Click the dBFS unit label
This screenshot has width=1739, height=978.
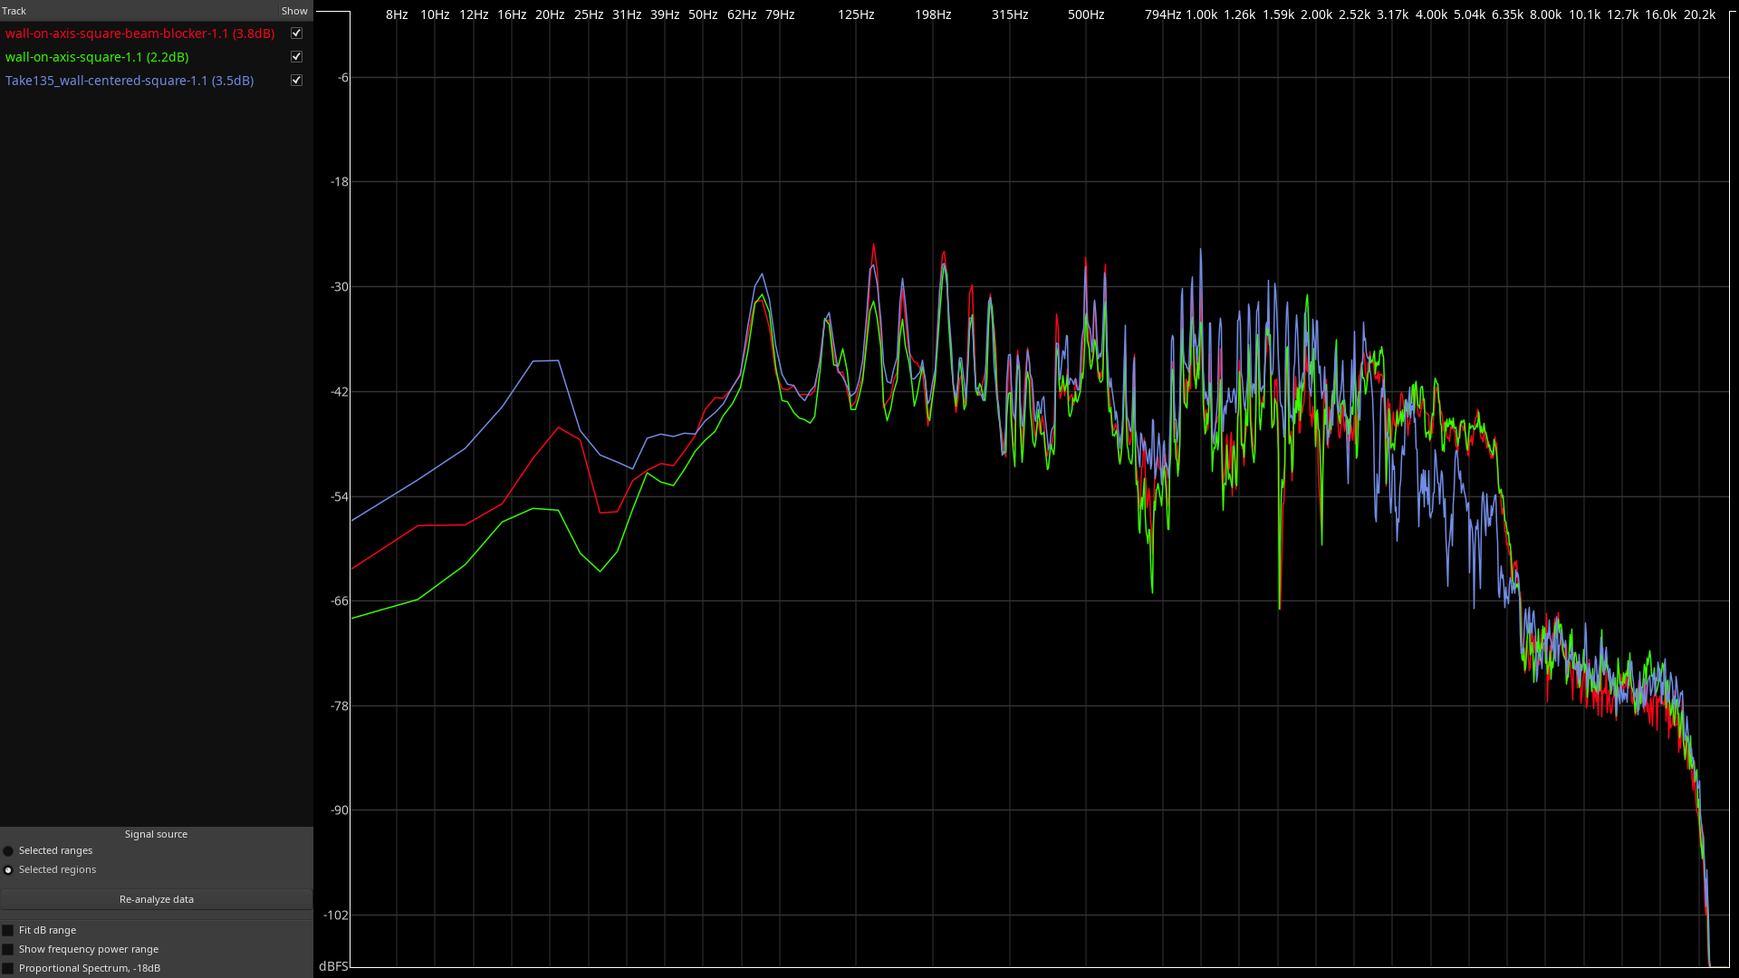tap(333, 966)
